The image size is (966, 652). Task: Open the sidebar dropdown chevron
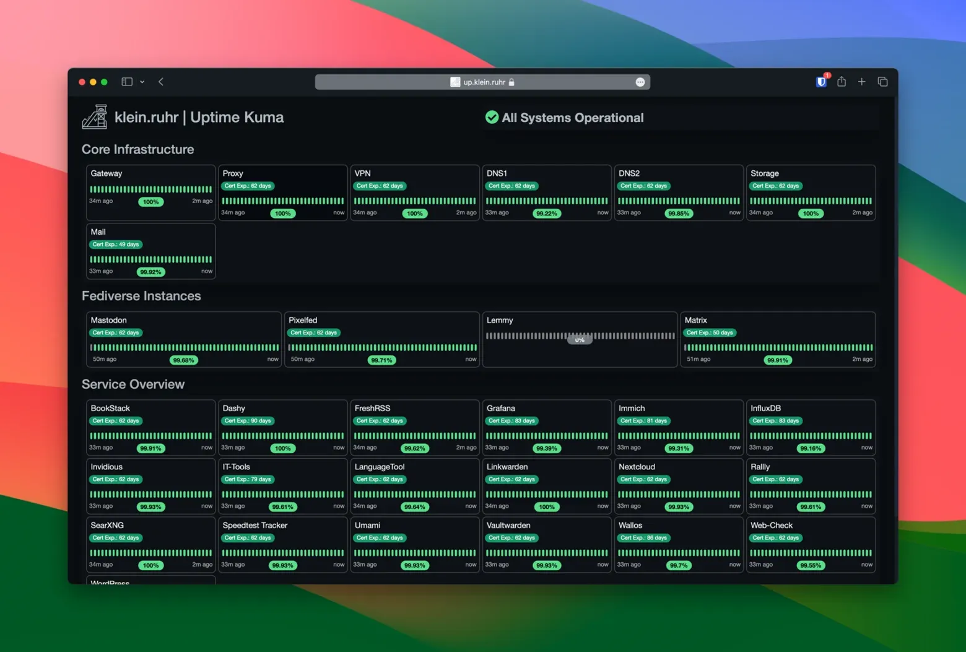[142, 82]
